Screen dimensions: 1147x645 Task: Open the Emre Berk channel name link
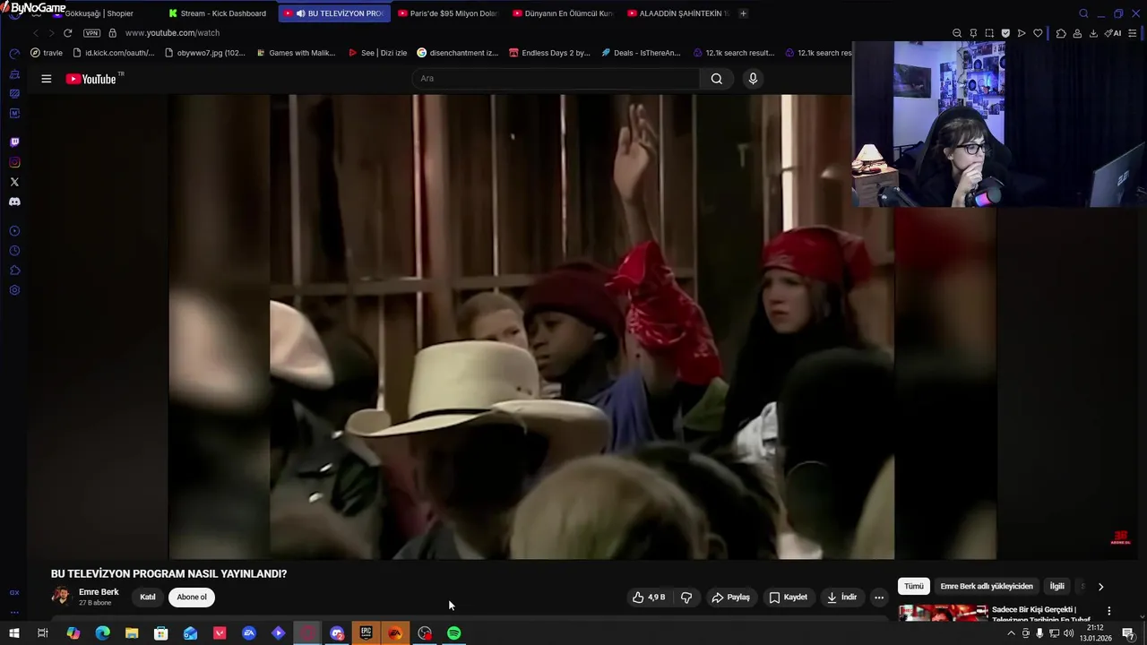click(x=99, y=592)
